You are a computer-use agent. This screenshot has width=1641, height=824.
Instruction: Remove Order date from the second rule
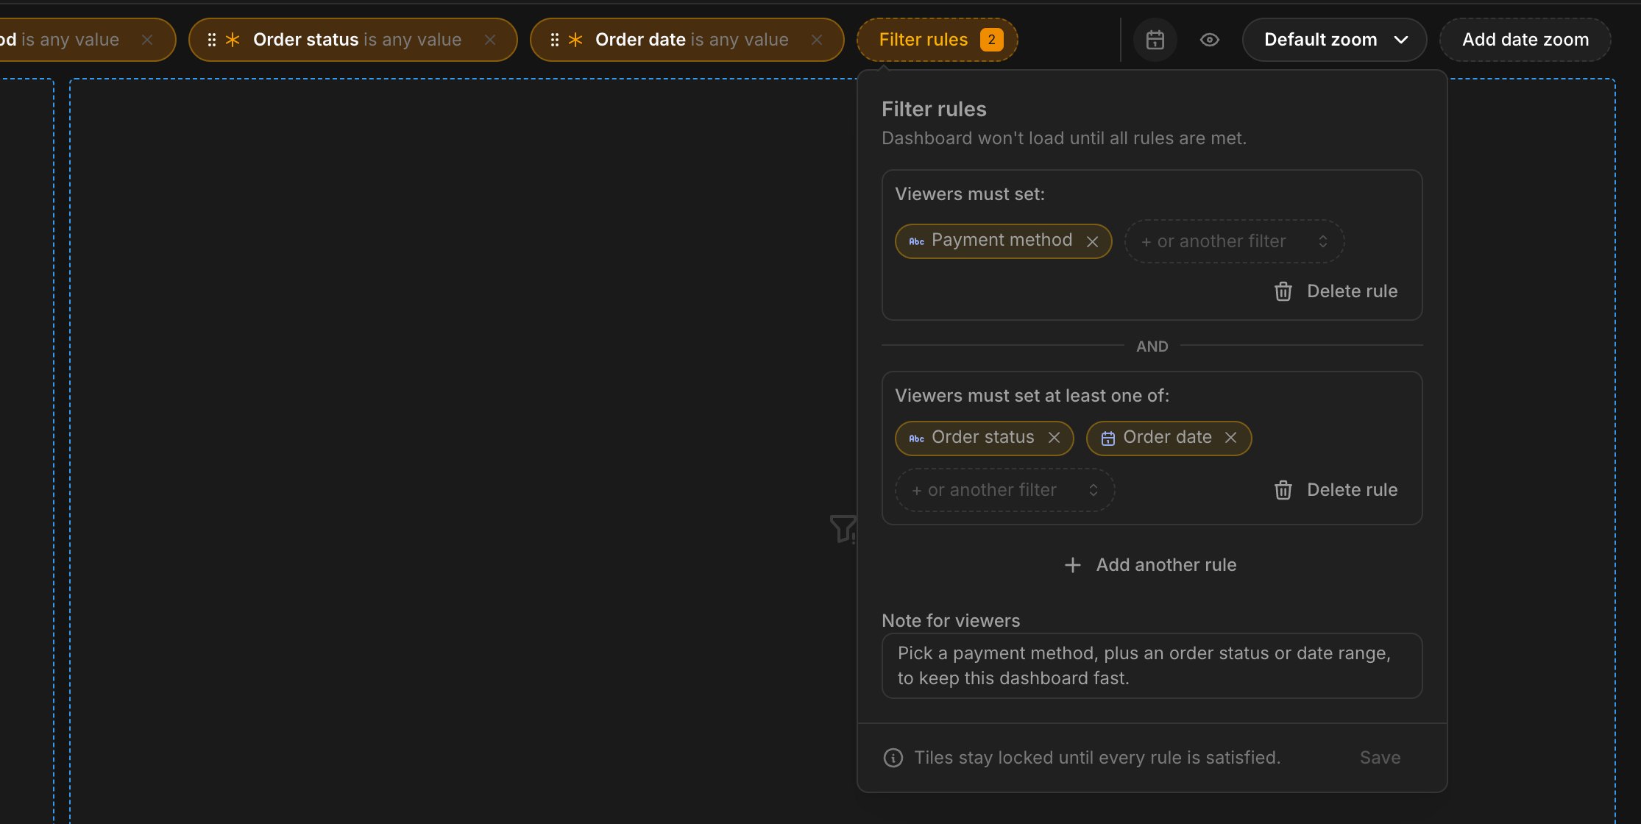click(x=1231, y=438)
